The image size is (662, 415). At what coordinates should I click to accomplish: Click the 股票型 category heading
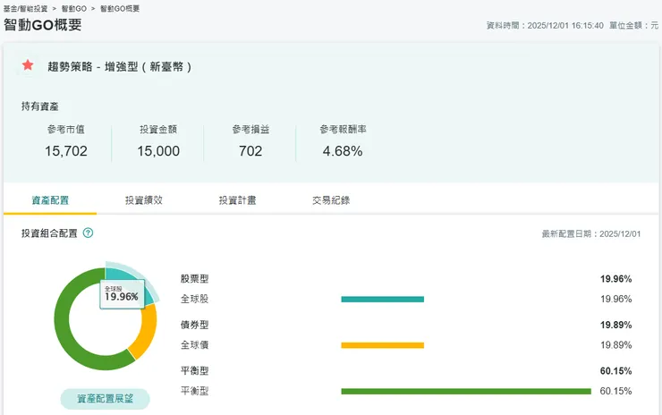point(195,279)
